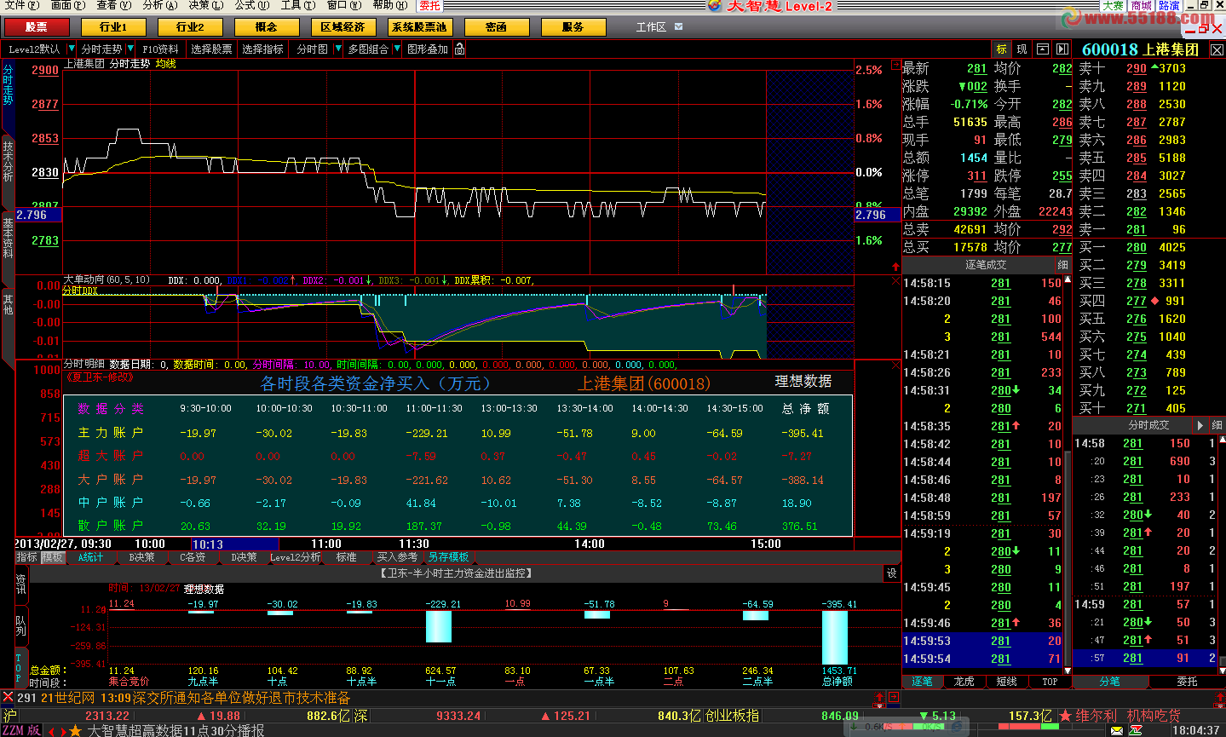Click the red 股票 button
This screenshot has width=1226, height=737.
(x=36, y=27)
